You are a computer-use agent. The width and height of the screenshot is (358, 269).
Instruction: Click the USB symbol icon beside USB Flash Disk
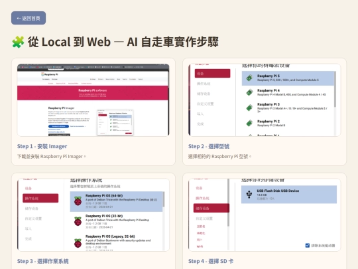click(x=249, y=195)
